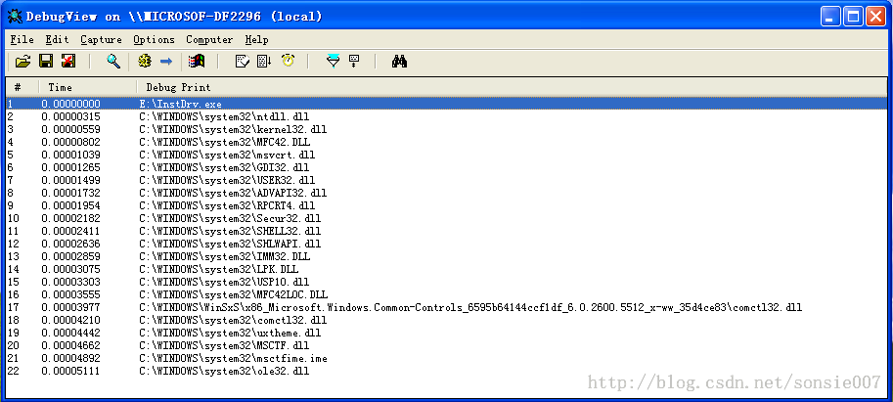Clear display with the notepad eraser icon
The image size is (893, 402).
[243, 61]
